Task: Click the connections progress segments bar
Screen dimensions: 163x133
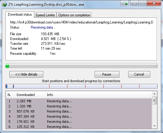Action: pyautogui.click(x=81, y=86)
